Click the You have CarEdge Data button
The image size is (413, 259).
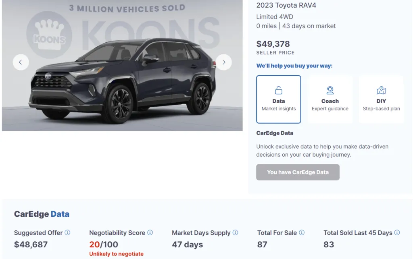tap(298, 172)
